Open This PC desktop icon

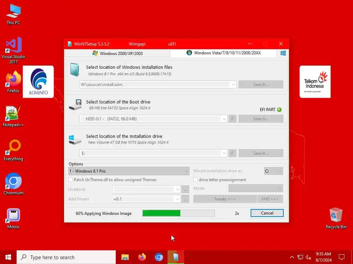(x=13, y=14)
